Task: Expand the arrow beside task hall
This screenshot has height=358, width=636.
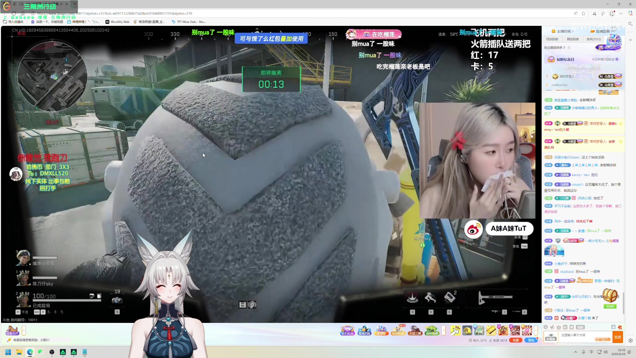Action: pyautogui.click(x=24, y=330)
